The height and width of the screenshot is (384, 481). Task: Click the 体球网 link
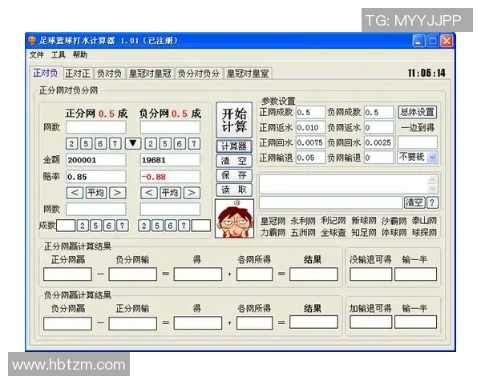[394, 233]
